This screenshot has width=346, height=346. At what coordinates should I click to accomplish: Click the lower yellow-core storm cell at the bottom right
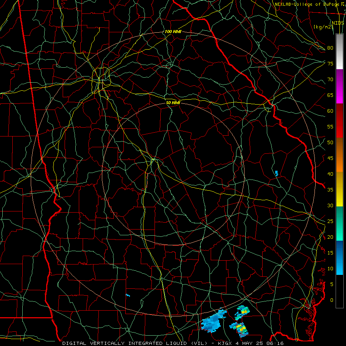coord(240,329)
